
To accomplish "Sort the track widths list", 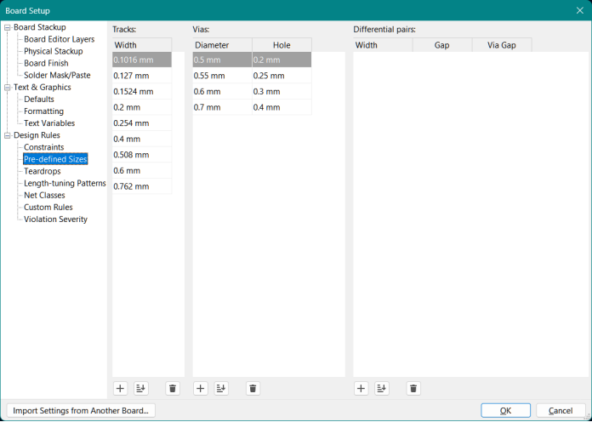I will pos(140,389).
